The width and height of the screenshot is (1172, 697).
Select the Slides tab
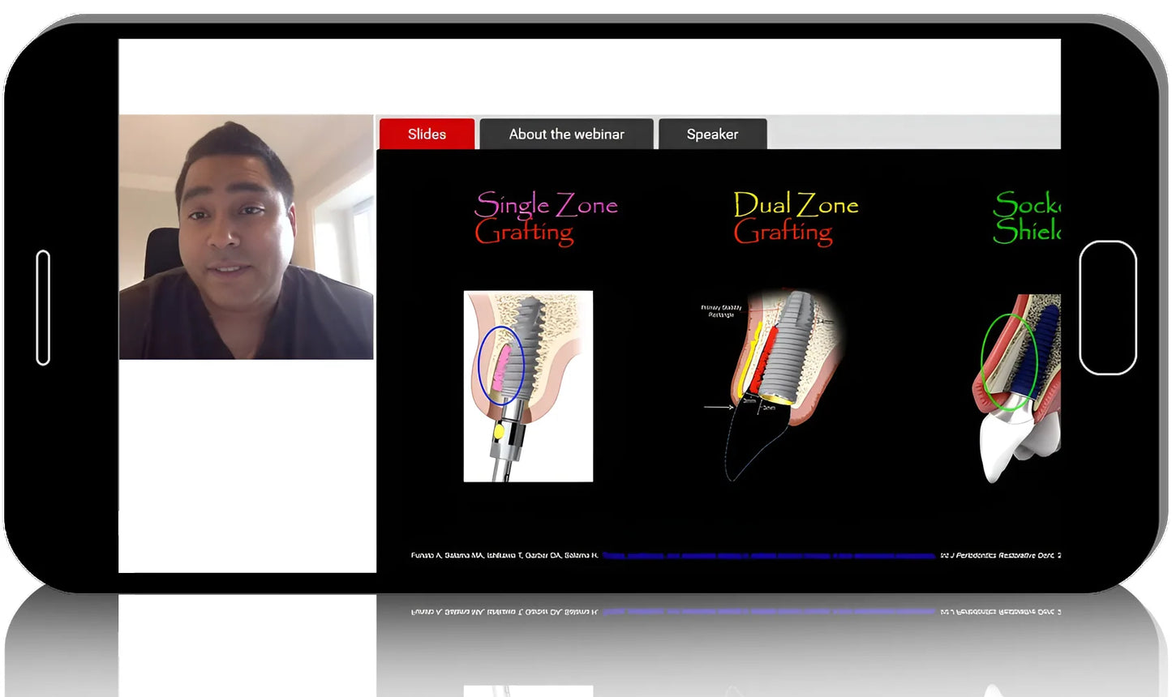[x=427, y=134]
